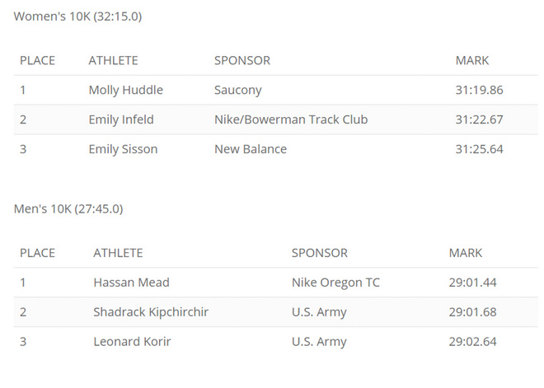Screen dimensions: 544x388
Task: Click the Nike/Bowerman Track Club sponsor
Action: [290, 119]
